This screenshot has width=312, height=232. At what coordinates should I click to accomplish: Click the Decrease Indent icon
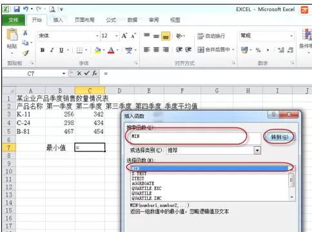(179, 50)
